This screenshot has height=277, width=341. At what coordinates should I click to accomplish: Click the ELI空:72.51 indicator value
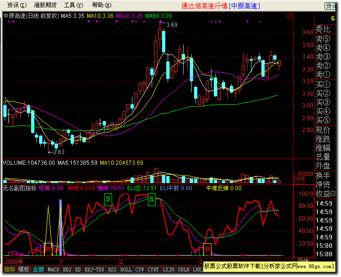click(142, 188)
